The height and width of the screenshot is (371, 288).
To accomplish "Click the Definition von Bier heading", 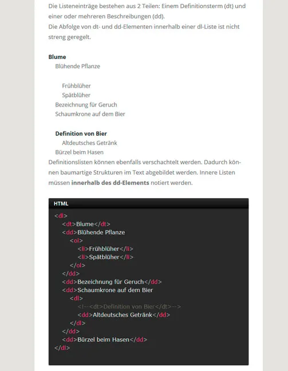I will click(x=81, y=133).
